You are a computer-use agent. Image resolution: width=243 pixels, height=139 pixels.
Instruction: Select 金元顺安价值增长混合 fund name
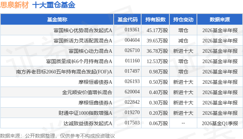[x=87, y=92]
